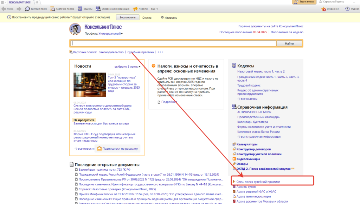Click the Восстановить button

tap(127, 18)
